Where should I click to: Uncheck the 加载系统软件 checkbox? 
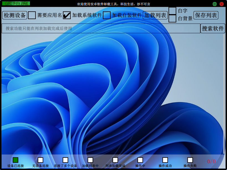tap(67, 15)
